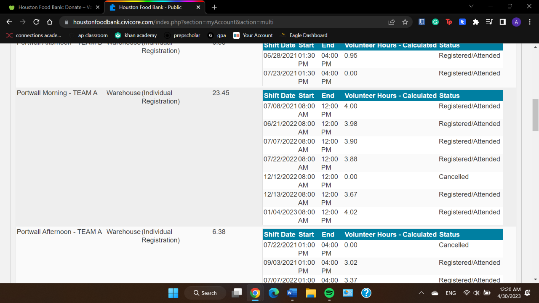Open the gpa bookmark
The height and width of the screenshot is (303, 539).
pyautogui.click(x=217, y=35)
